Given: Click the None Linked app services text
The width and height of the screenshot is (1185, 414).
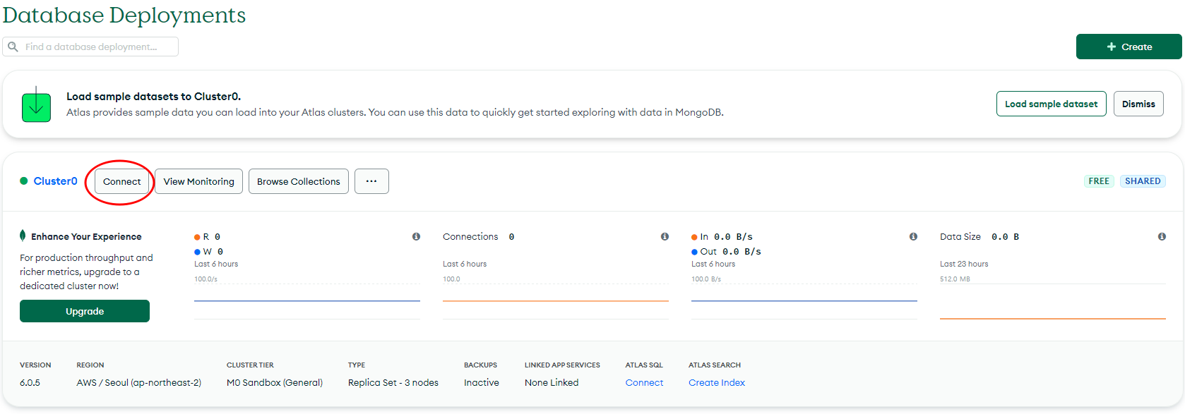Looking at the screenshot, I should pos(552,382).
